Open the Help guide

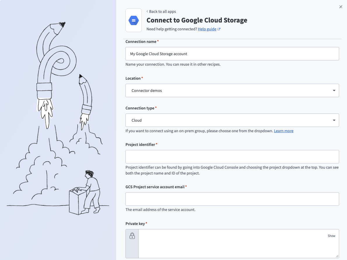pyautogui.click(x=207, y=29)
